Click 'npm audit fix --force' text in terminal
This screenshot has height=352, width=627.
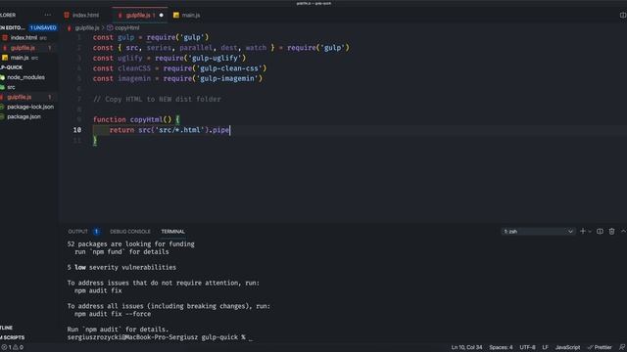pyautogui.click(x=113, y=314)
